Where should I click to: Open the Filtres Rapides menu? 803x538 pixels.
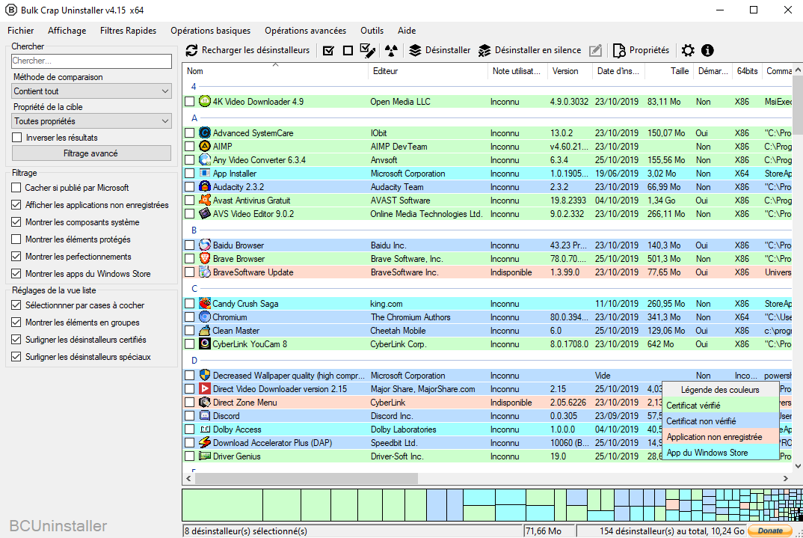tap(128, 30)
